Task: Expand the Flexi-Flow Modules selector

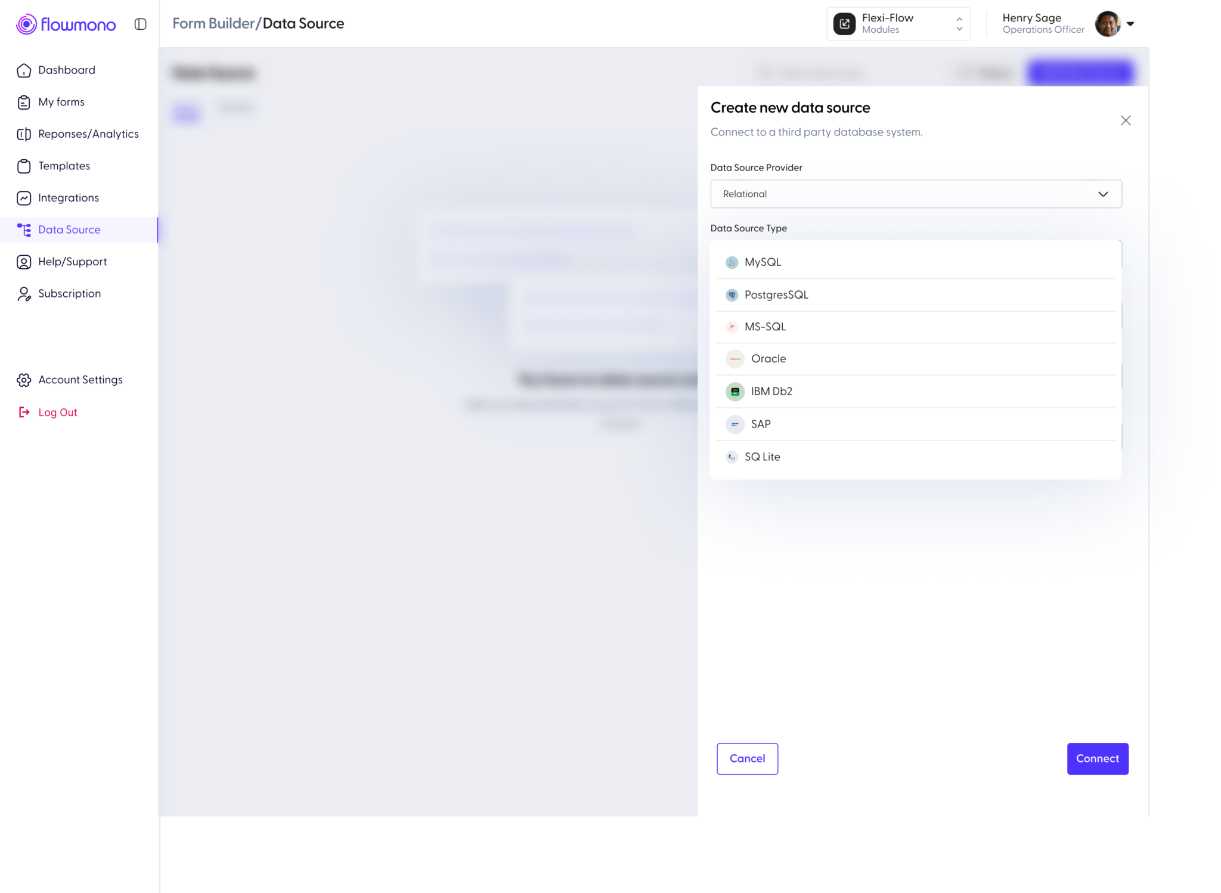Action: [x=898, y=23]
